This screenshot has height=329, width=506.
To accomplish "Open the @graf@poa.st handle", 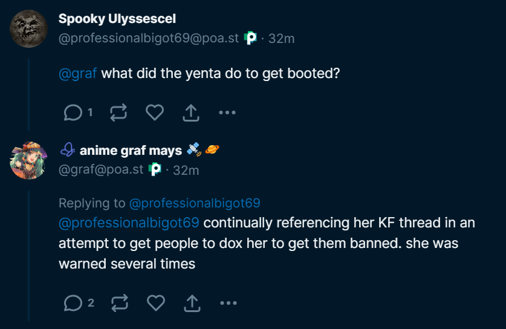I will pos(101,170).
